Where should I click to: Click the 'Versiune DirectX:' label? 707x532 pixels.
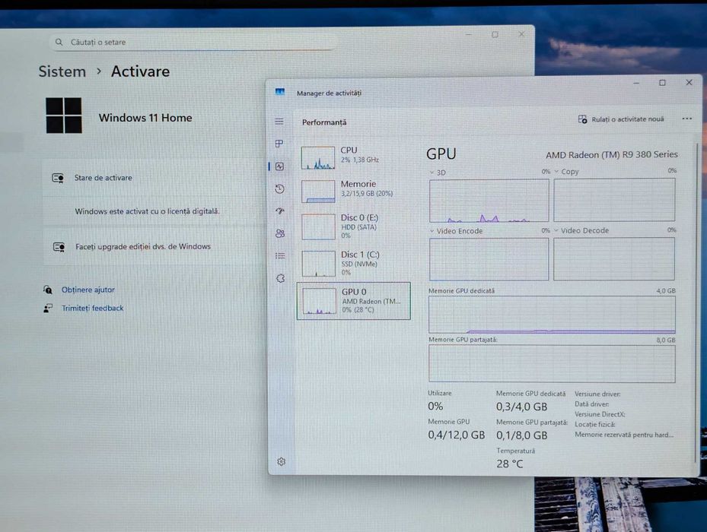tap(600, 414)
